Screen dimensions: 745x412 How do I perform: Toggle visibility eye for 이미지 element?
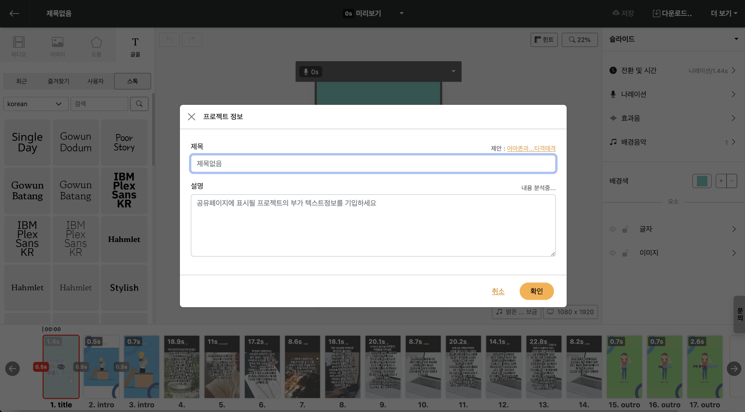(612, 253)
